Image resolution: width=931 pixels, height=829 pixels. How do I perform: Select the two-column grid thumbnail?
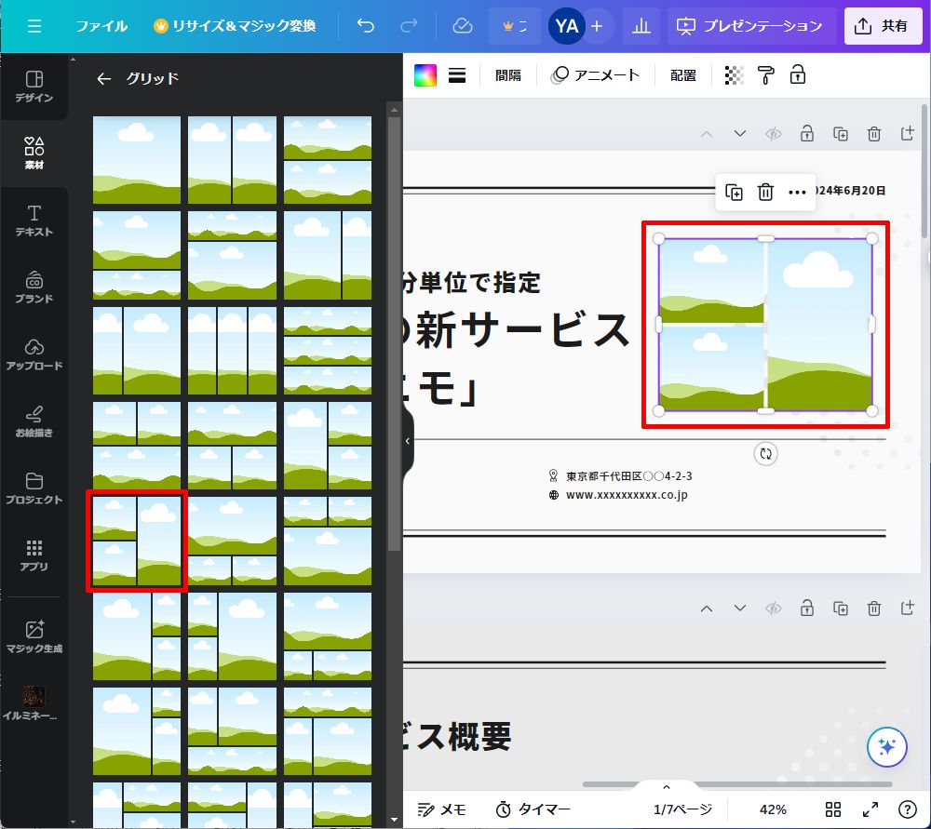pos(232,160)
